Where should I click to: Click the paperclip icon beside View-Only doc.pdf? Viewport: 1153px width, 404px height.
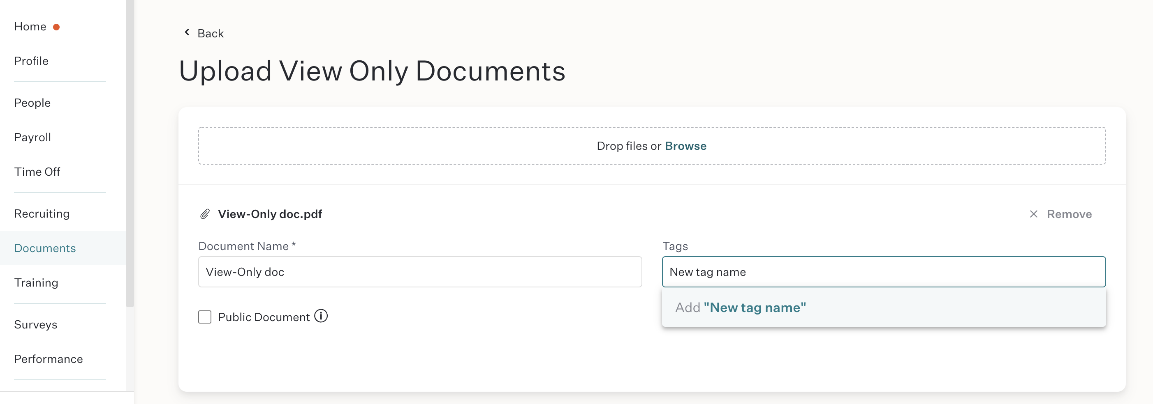click(x=205, y=214)
